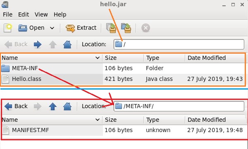
Task: Go up one level with blue Up arrow
Action: click(52, 106)
